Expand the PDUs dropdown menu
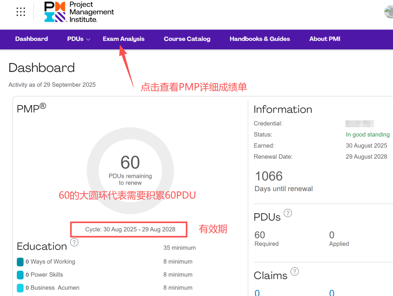The height and width of the screenshot is (296, 393). point(79,39)
